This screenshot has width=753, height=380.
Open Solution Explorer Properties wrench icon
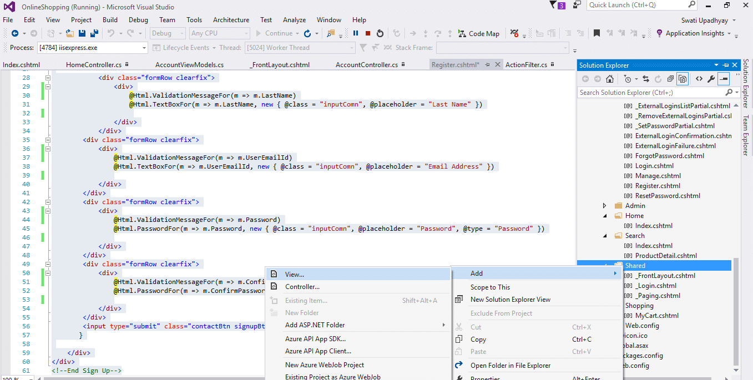click(x=711, y=78)
